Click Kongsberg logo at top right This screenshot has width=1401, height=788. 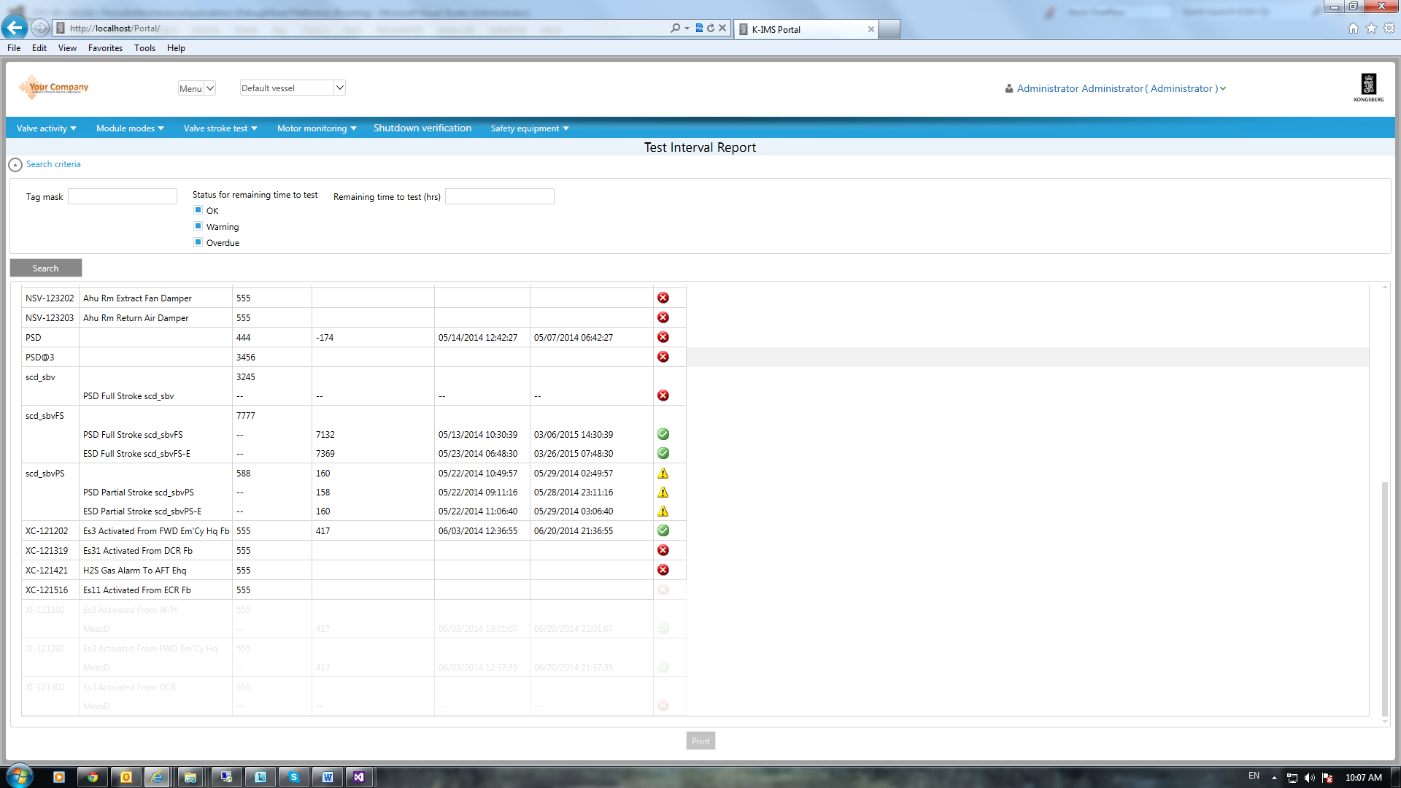[x=1368, y=88]
